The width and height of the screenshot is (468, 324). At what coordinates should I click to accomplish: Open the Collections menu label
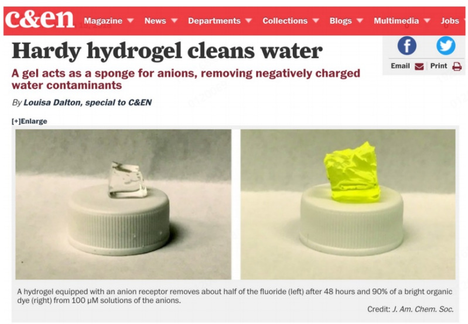coord(285,20)
